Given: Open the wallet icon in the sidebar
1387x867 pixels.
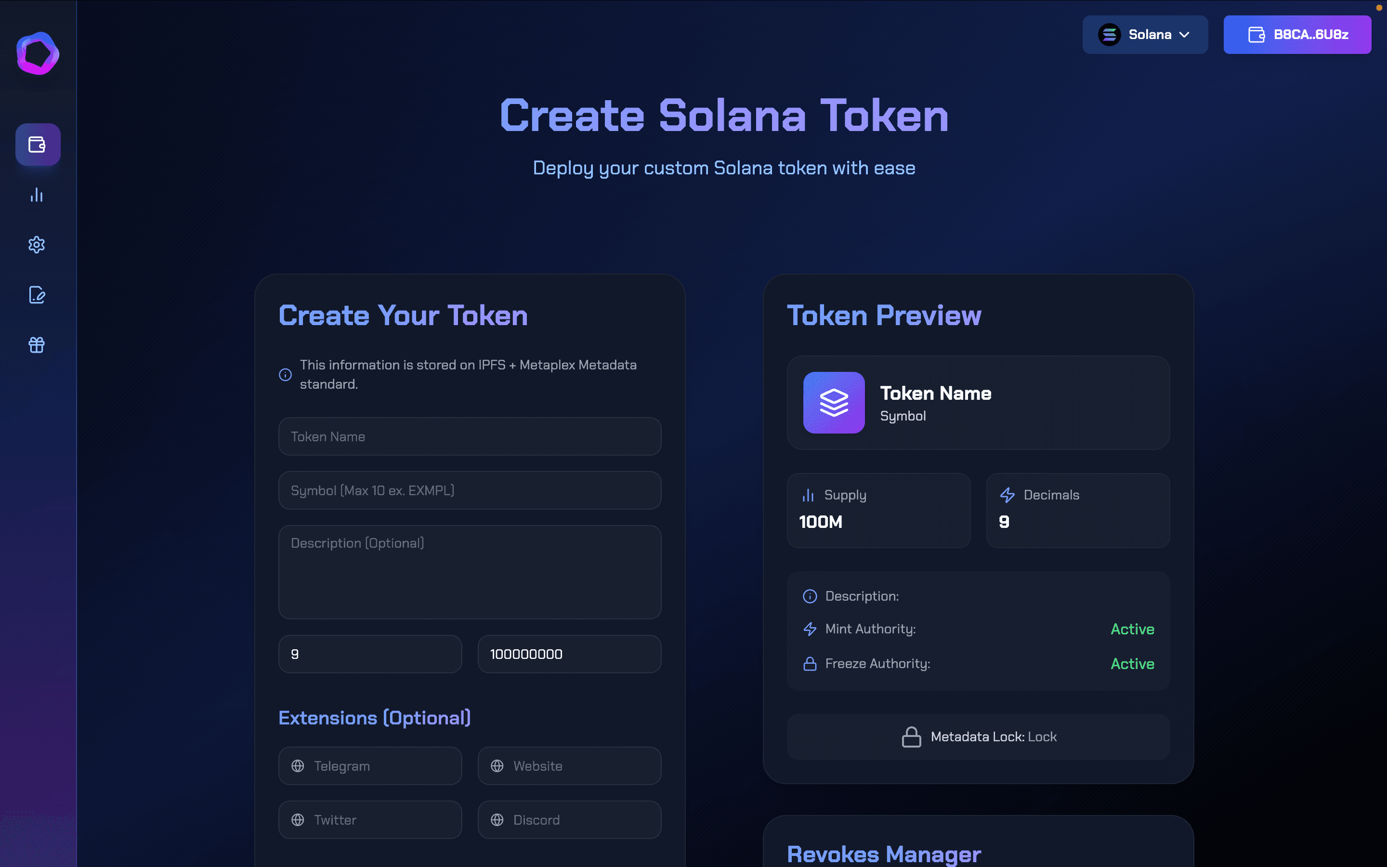Looking at the screenshot, I should (38, 144).
